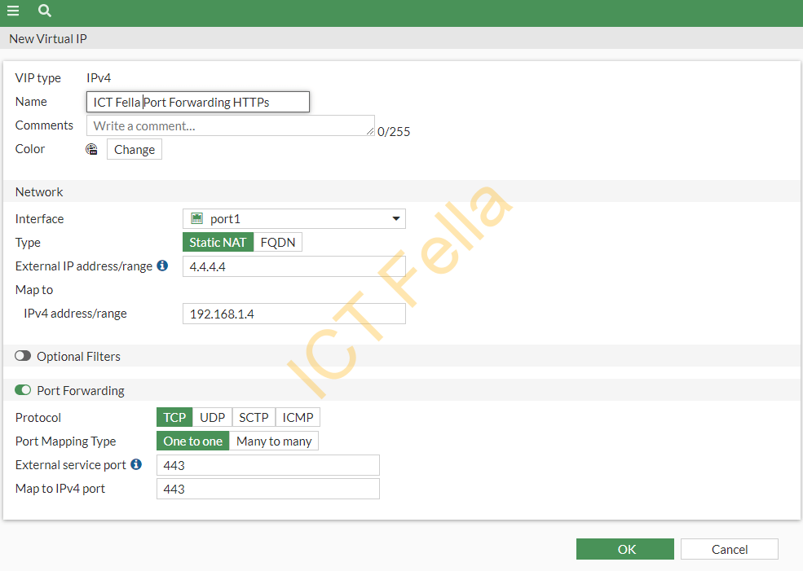Image resolution: width=803 pixels, height=571 pixels.
Task: Click the resize handle on the Comments field
Action: 371,133
